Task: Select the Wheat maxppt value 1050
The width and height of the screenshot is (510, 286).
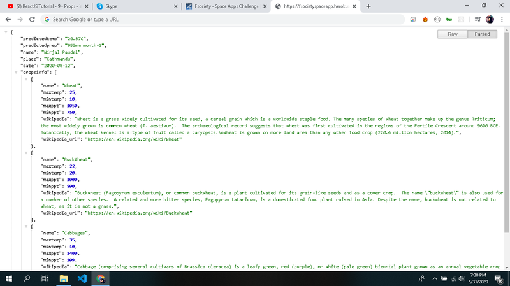Action: 72,106
